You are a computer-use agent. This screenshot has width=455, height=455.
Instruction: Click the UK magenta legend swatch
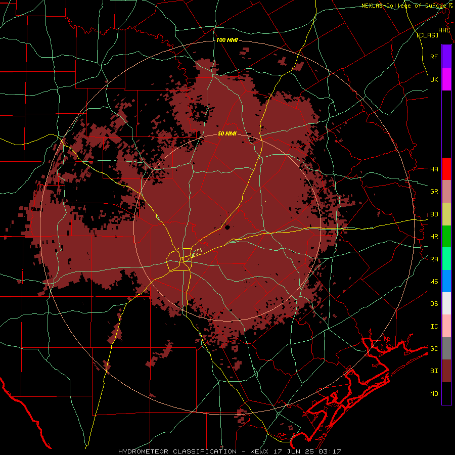[x=446, y=79]
